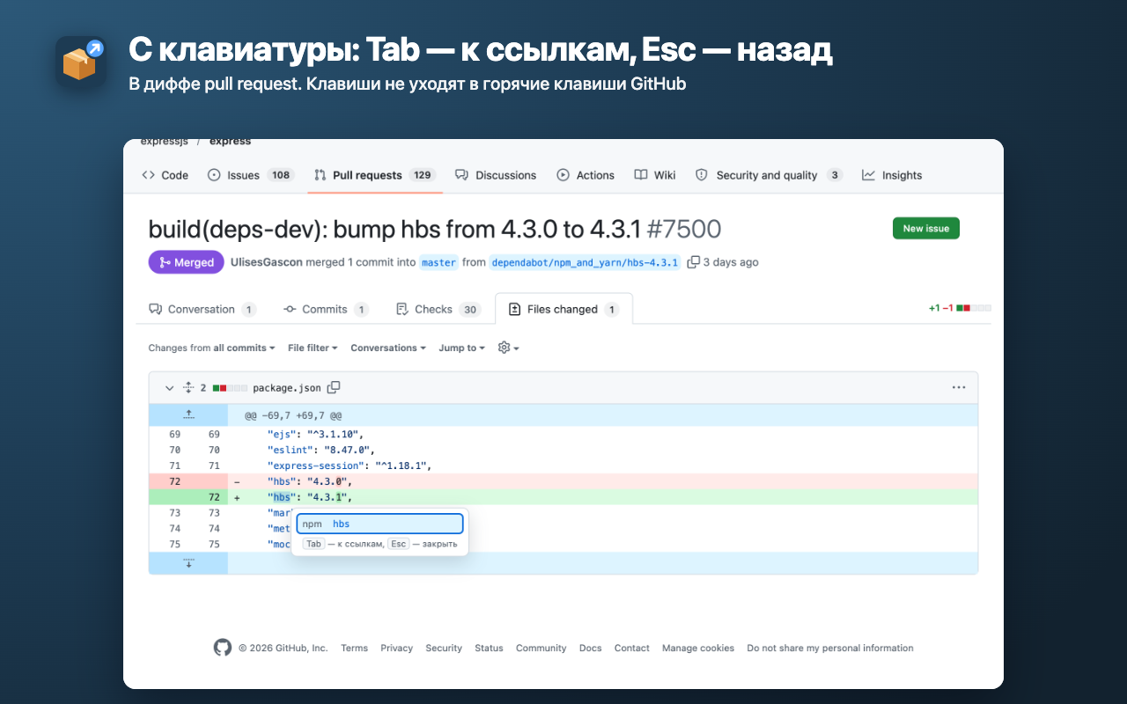Open the Actions tab

tap(586, 175)
